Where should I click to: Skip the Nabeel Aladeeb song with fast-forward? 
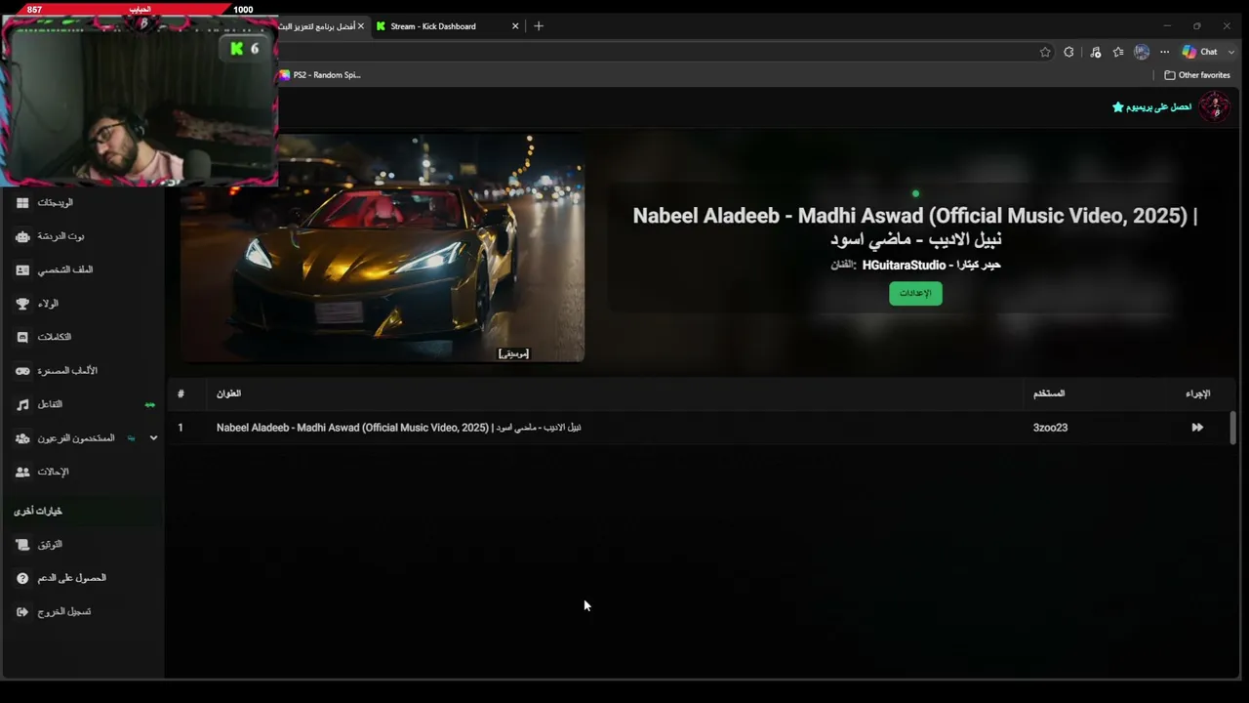(1197, 428)
